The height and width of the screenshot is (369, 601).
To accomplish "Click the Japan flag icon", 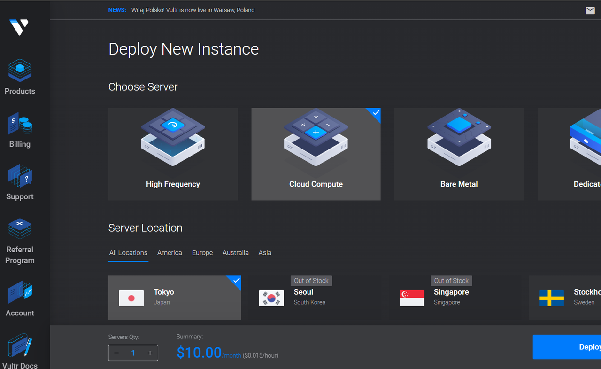I will [x=131, y=298].
